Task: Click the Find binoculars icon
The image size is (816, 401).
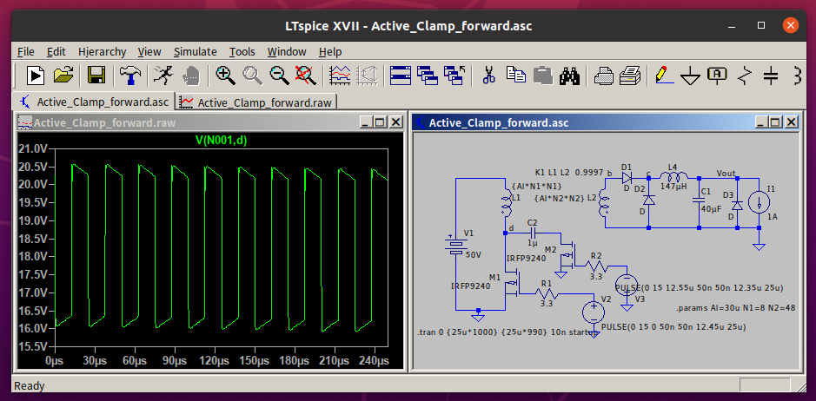Action: 569,76
